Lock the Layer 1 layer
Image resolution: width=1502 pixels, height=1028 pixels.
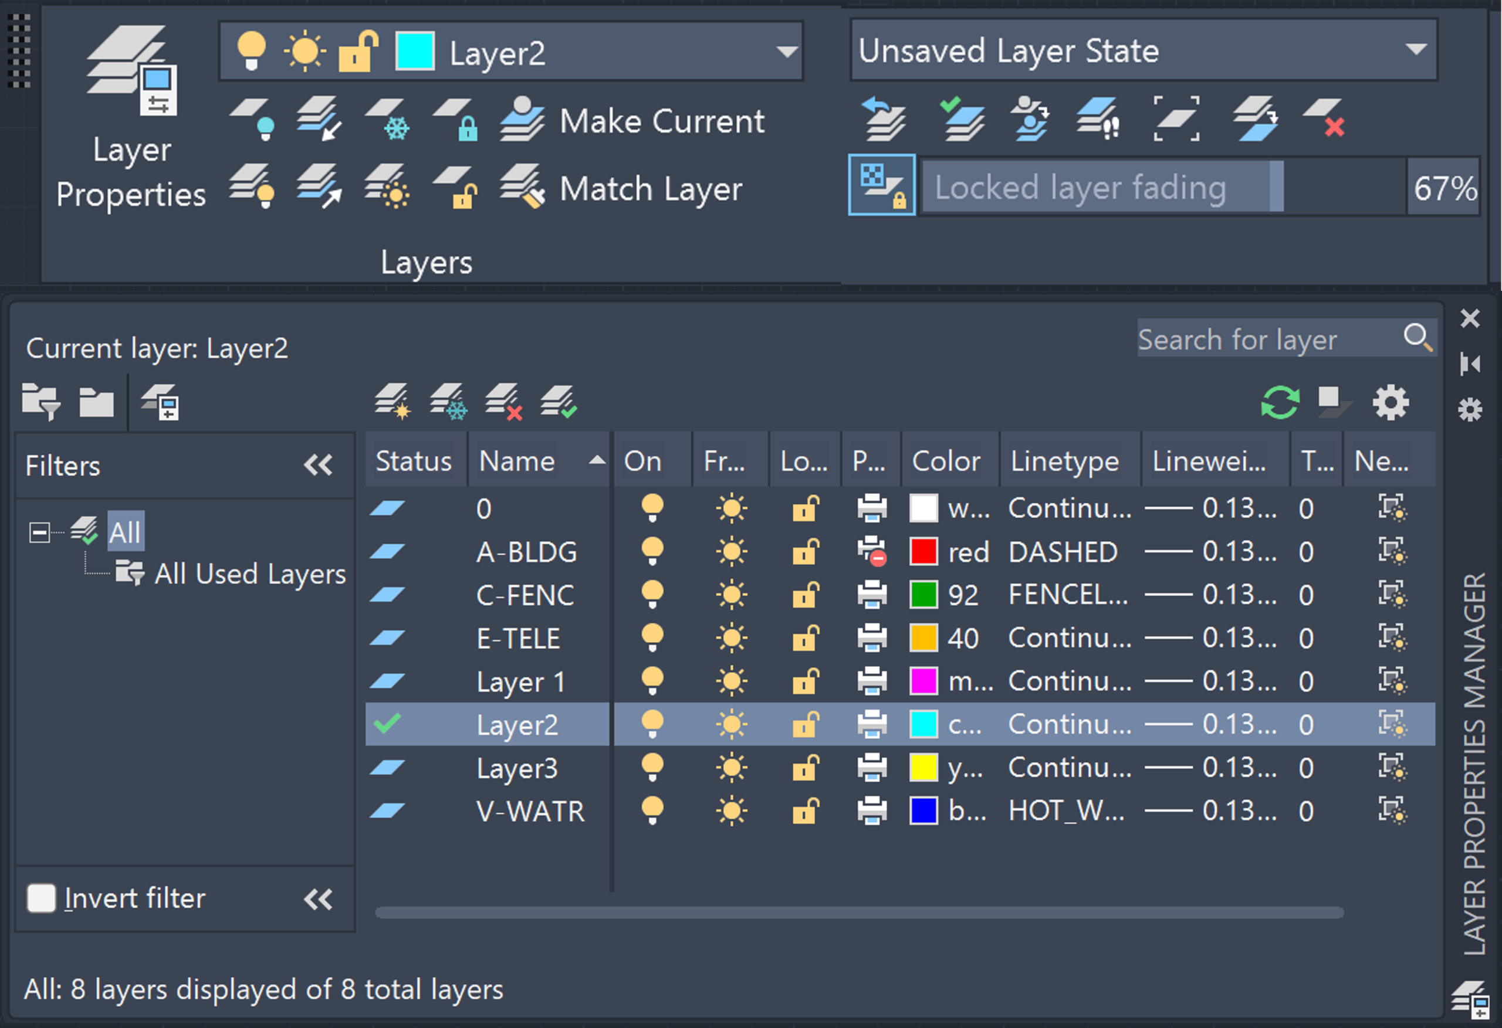coord(804,680)
